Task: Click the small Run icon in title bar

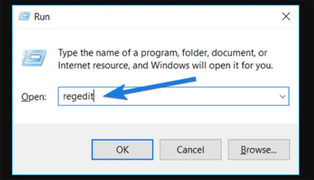Action: click(24, 16)
